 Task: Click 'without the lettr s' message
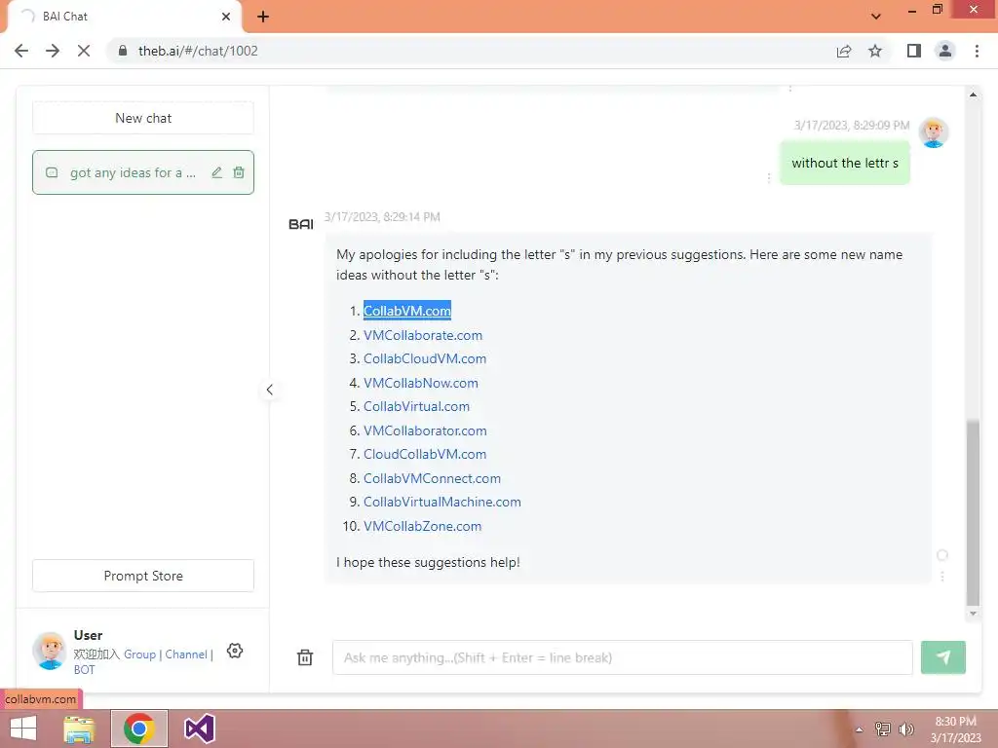point(845,163)
